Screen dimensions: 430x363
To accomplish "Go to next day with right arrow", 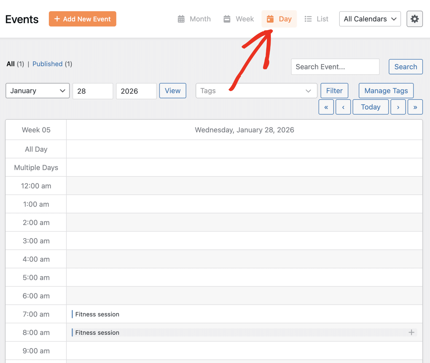I will pos(398,107).
